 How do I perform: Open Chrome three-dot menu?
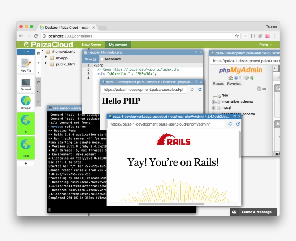click(x=275, y=36)
